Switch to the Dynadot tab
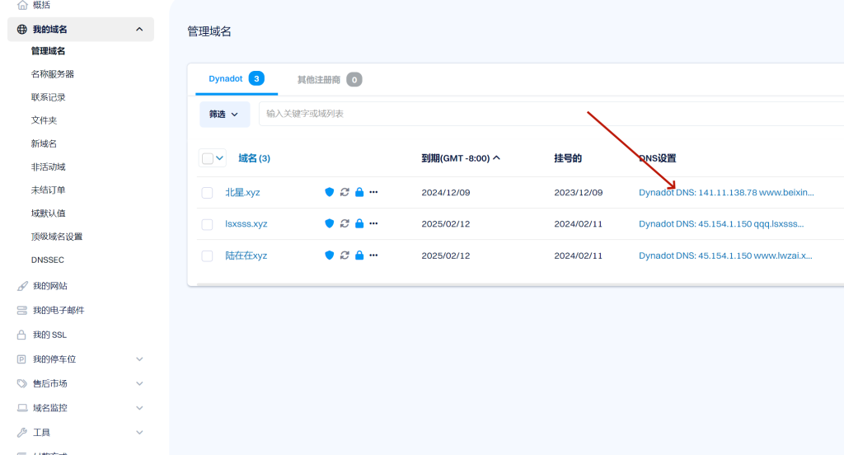The image size is (844, 455). click(x=236, y=78)
